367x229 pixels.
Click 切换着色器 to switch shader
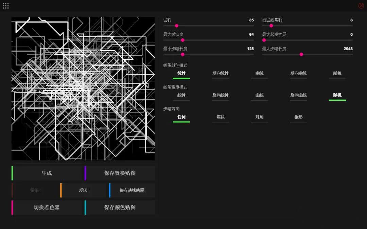[47, 207]
